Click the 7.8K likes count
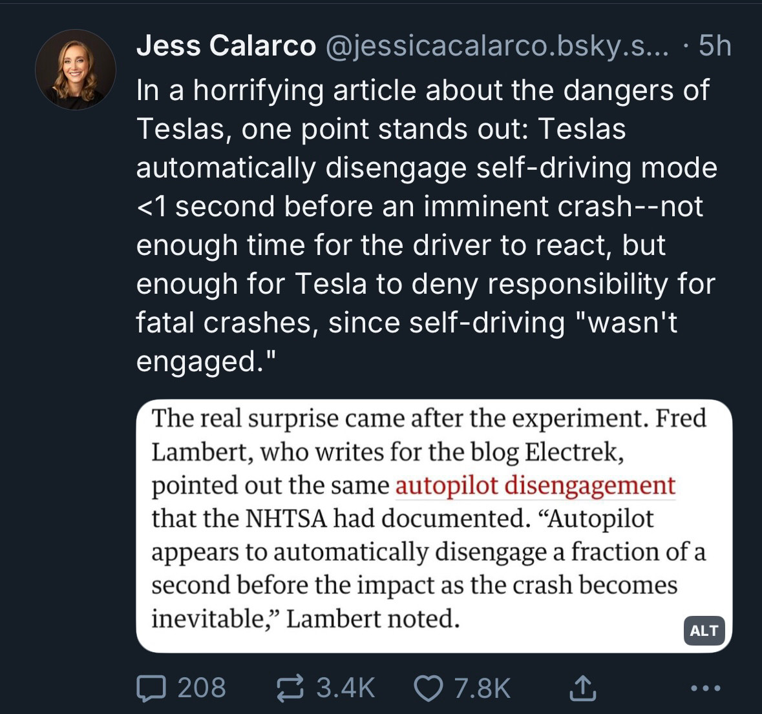Image resolution: width=762 pixels, height=714 pixels. 482,688
